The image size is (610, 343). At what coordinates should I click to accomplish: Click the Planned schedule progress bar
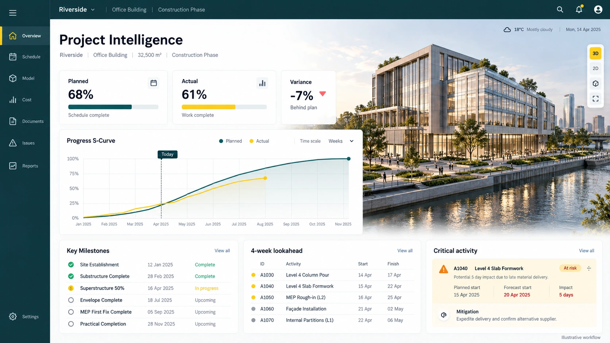[113, 107]
